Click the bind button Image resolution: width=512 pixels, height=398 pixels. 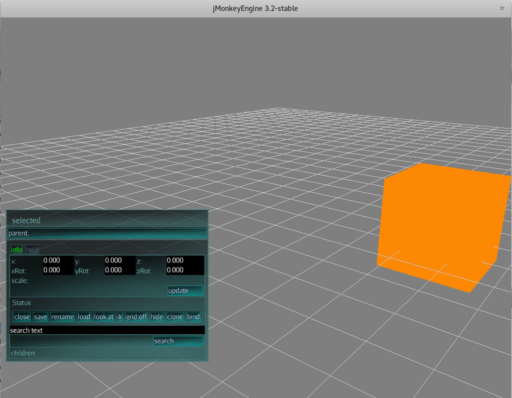point(193,317)
